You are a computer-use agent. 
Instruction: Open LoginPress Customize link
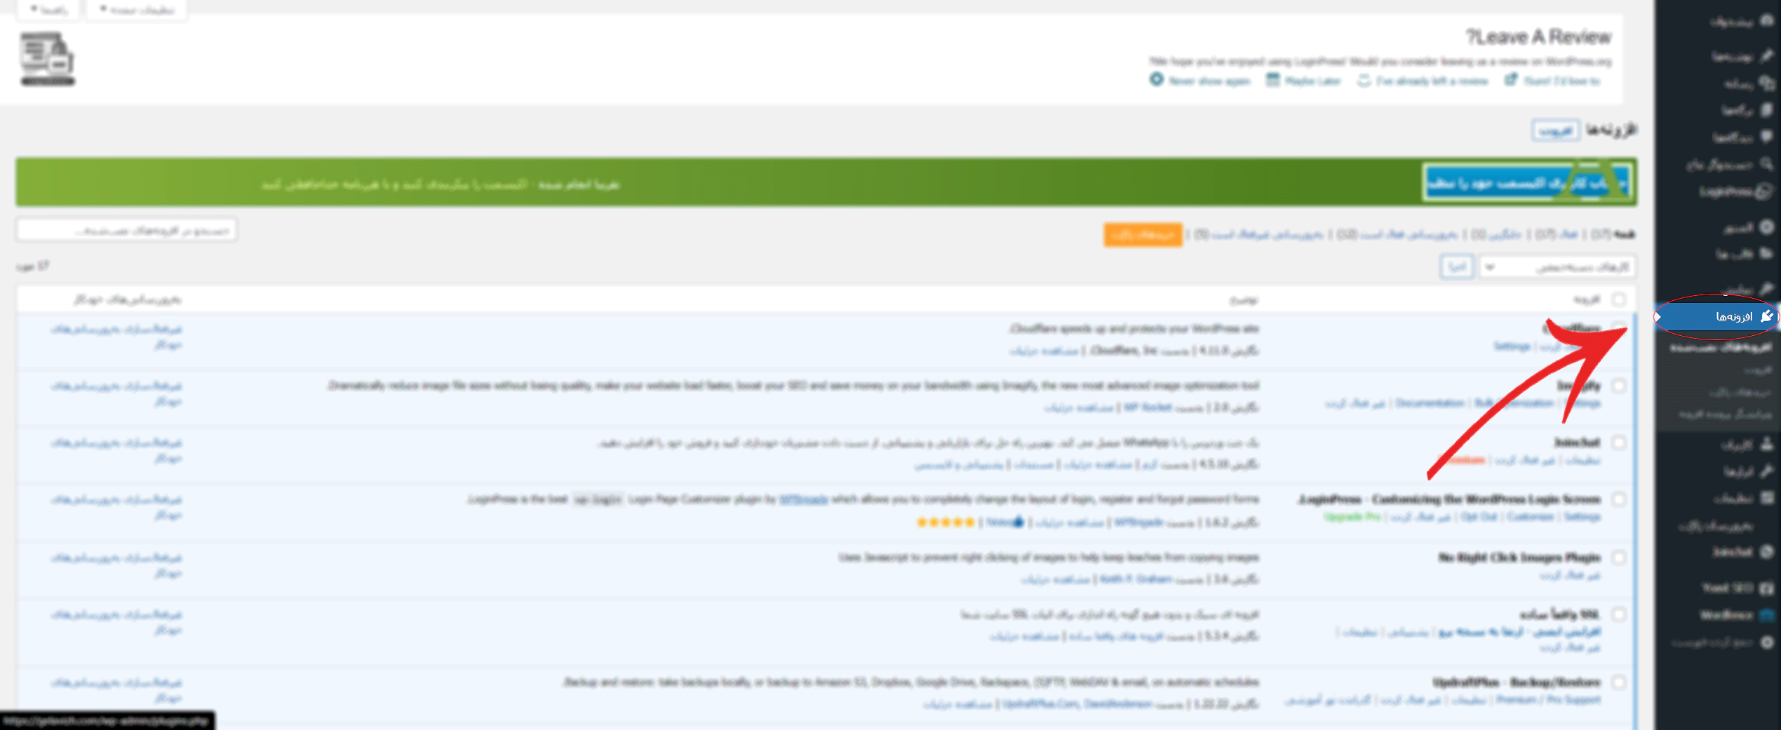(1531, 517)
